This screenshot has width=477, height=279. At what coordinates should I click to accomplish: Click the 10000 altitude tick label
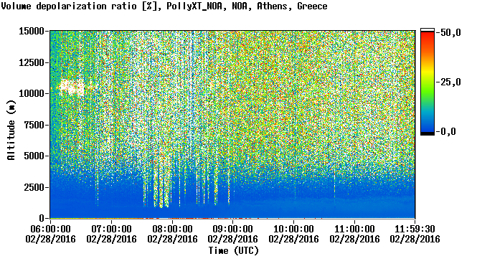[x=32, y=93]
